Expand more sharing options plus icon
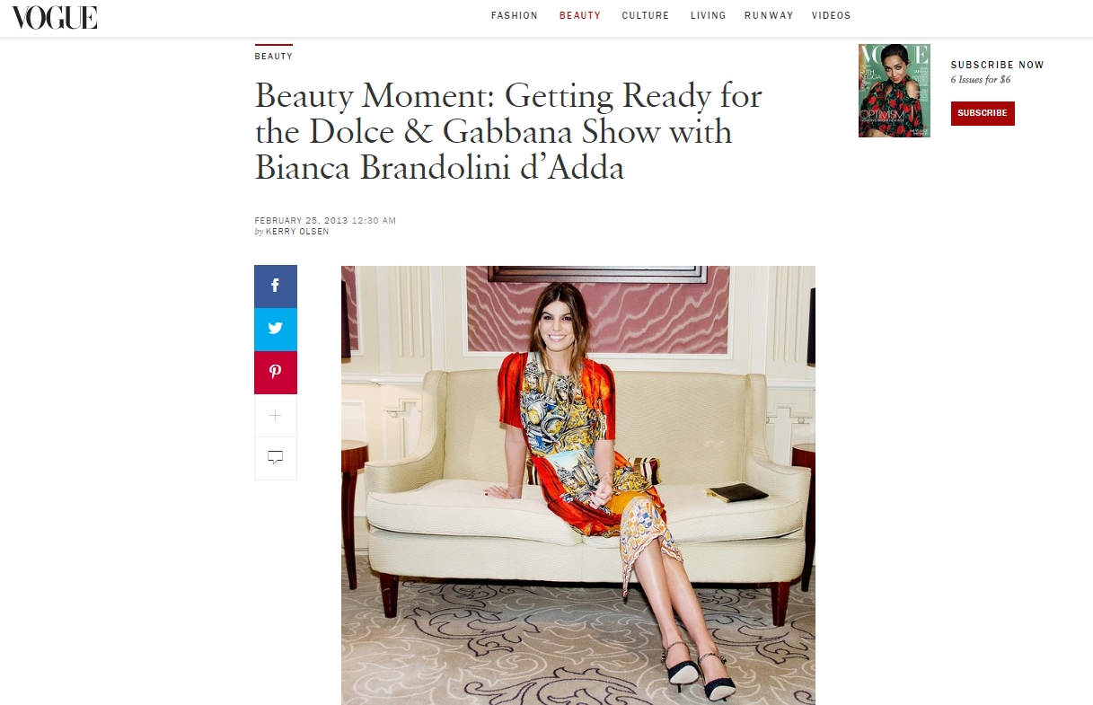This screenshot has width=1093, height=705. (276, 416)
